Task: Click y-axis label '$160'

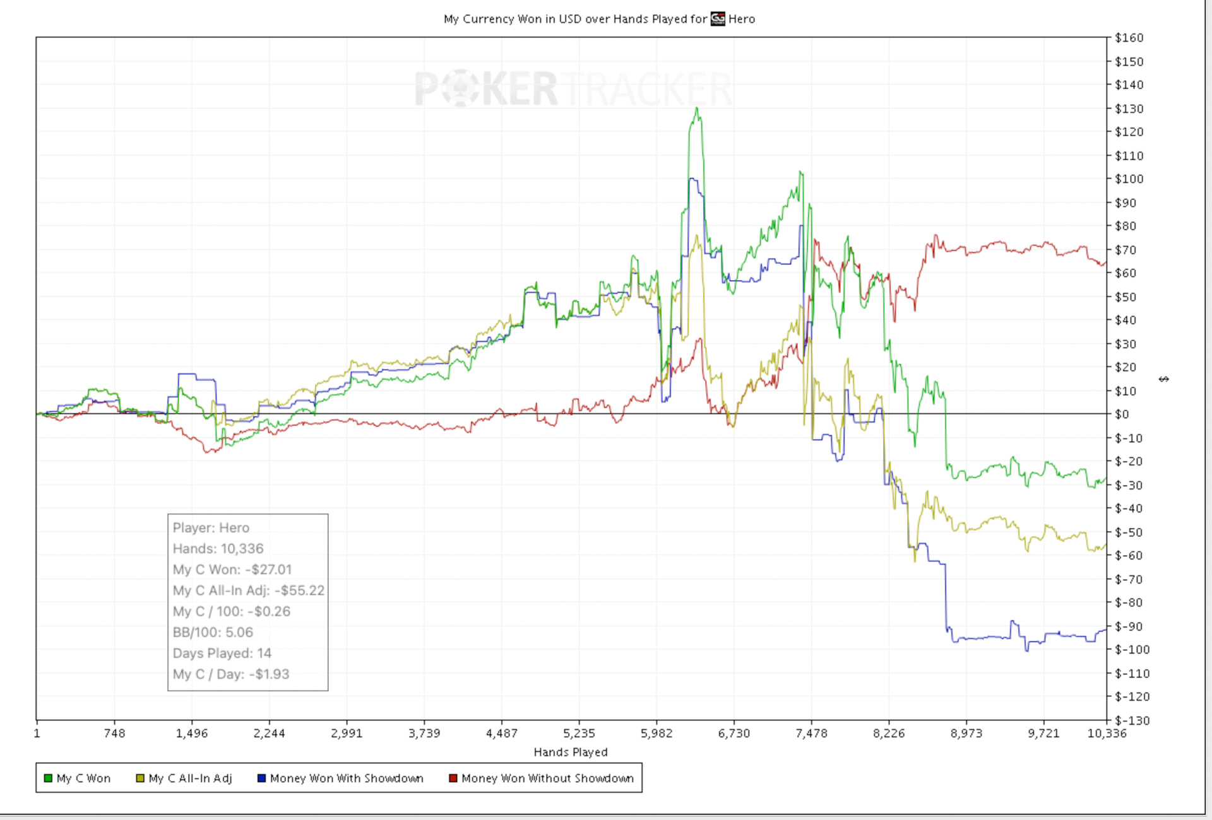Action: pyautogui.click(x=1129, y=38)
